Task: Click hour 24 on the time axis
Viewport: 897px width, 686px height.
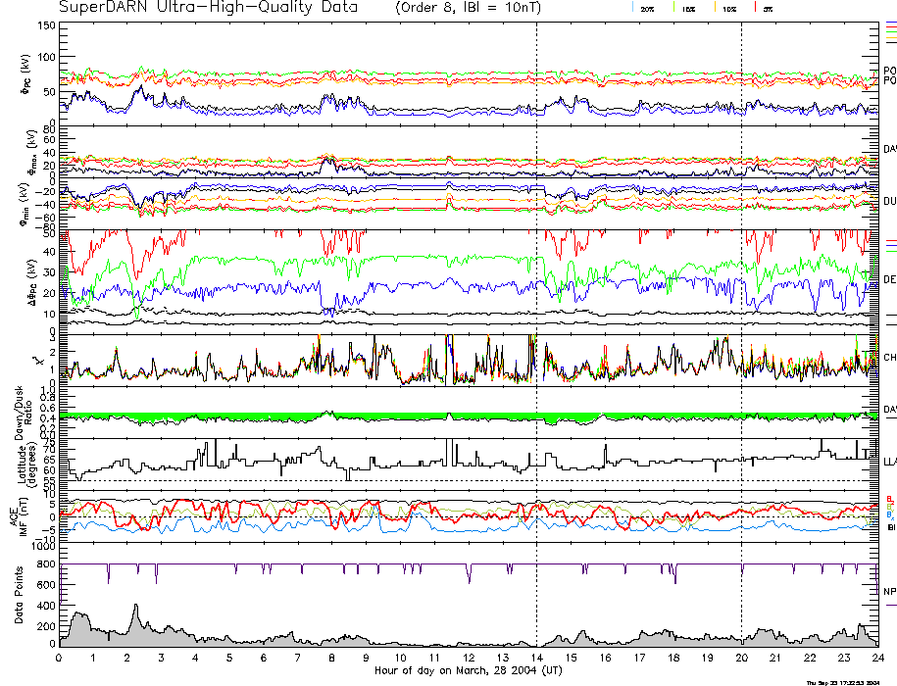Action: (x=877, y=658)
